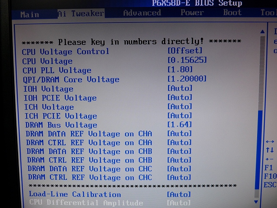Select DRAM CTRL REF Voltage on CHA label
277x208 pixels.
click(89, 143)
